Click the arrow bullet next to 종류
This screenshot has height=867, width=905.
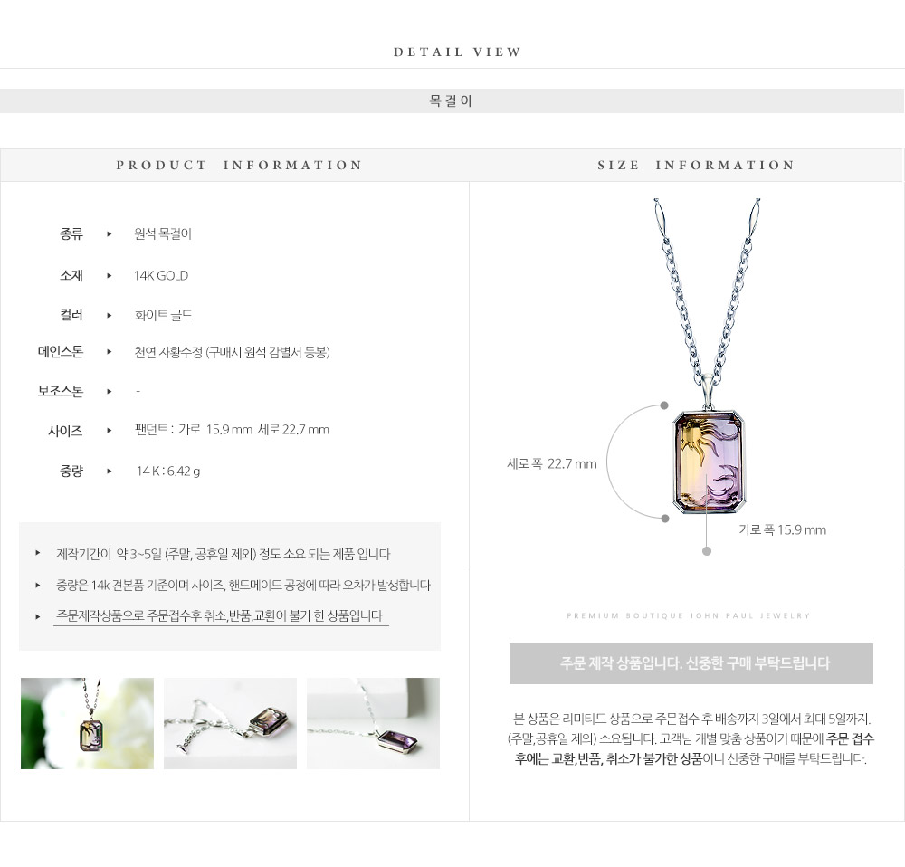pos(110,233)
